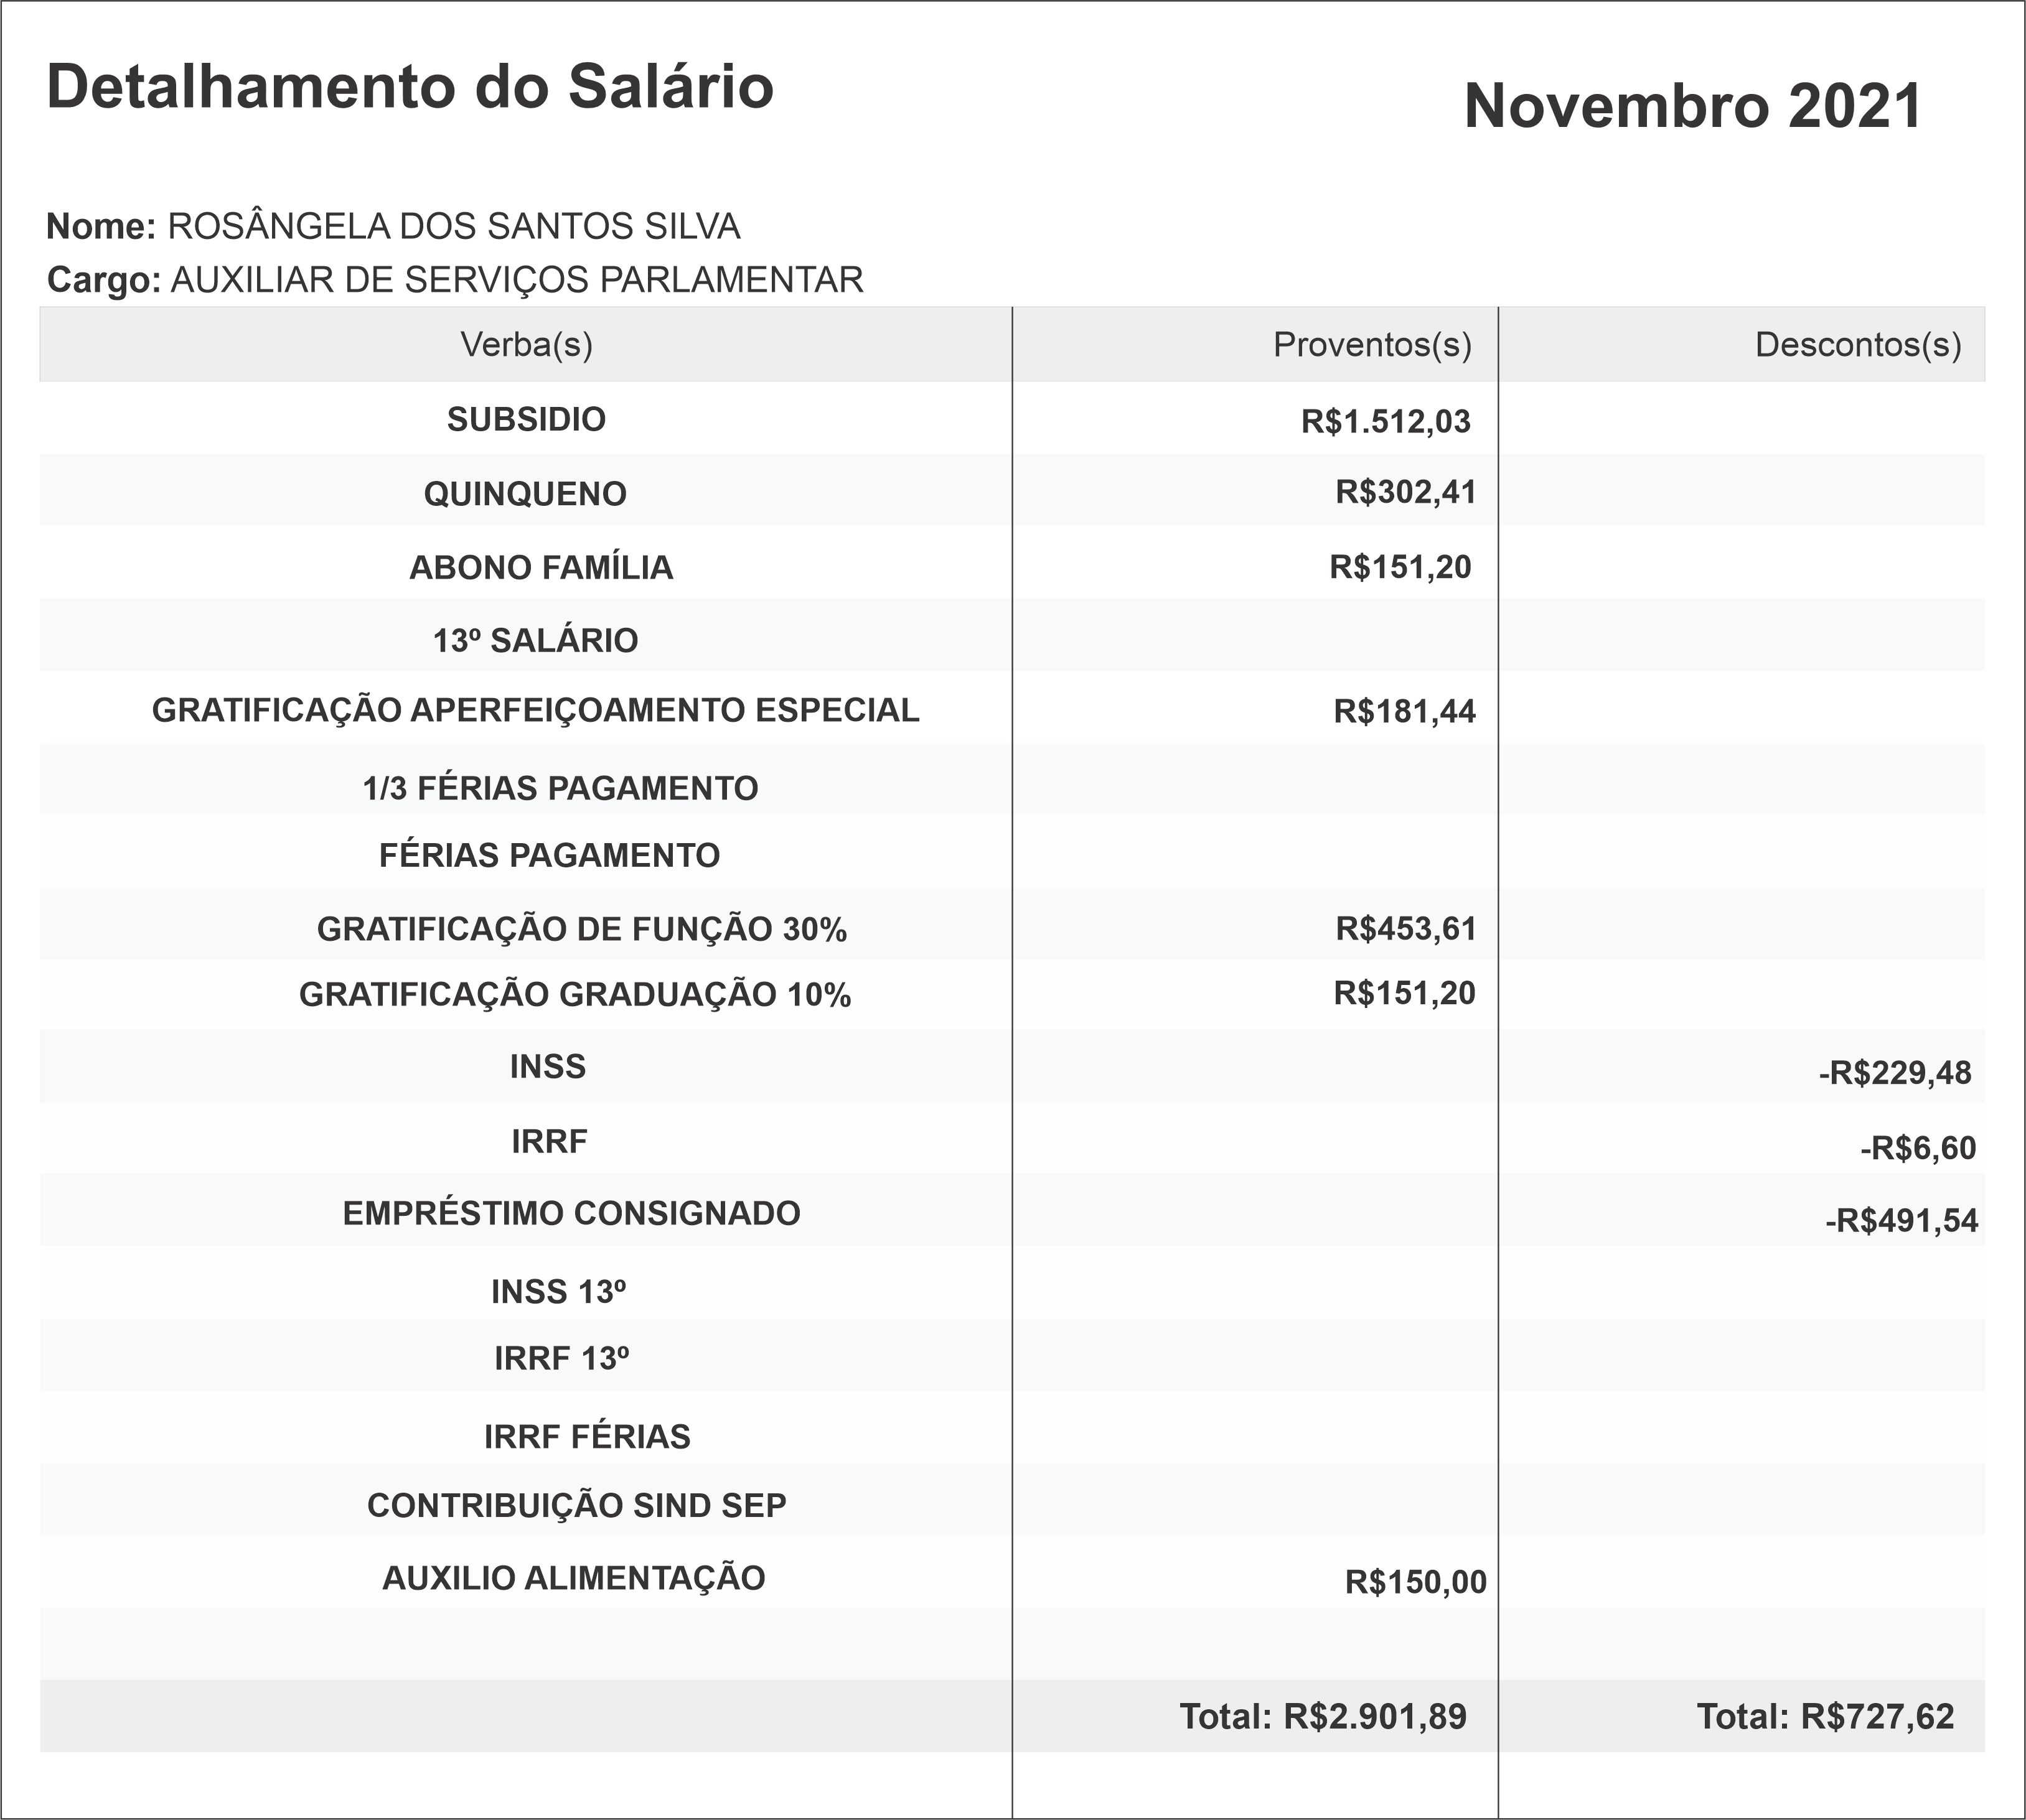Click the descontos total R$727,62
This screenshot has height=1820, width=2026.
[1877, 1717]
